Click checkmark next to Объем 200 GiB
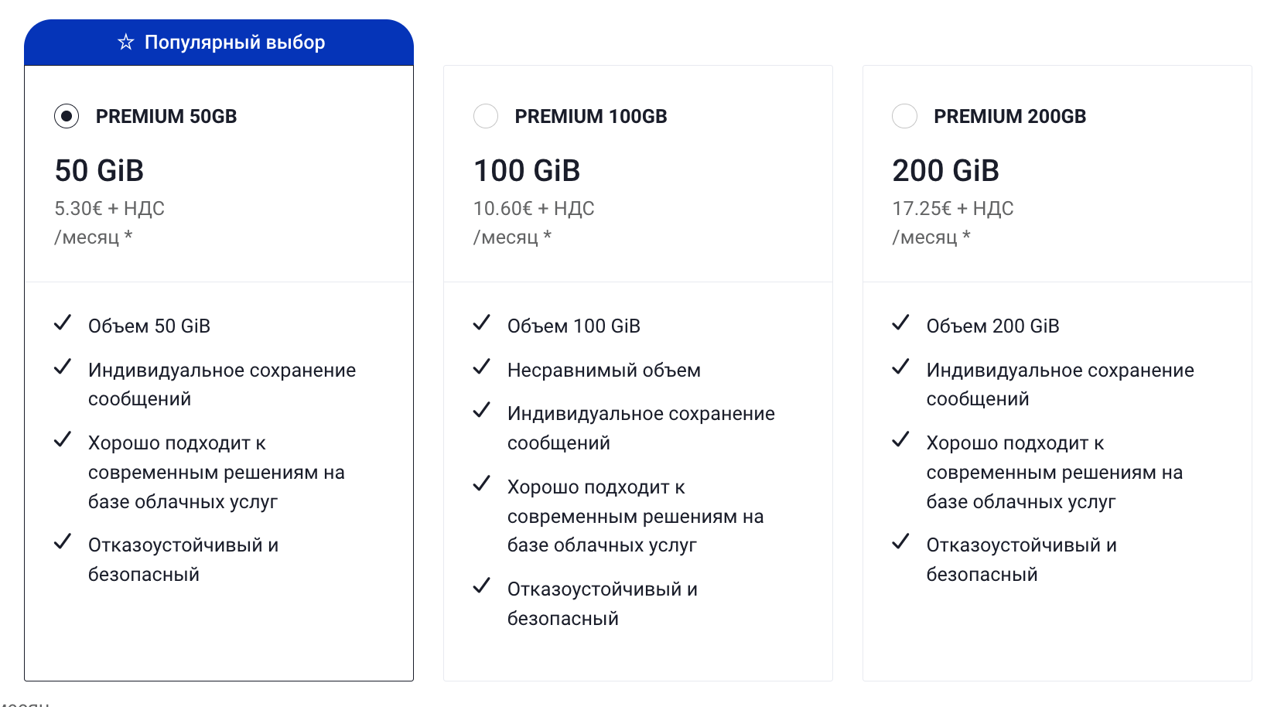The height and width of the screenshot is (707, 1281). [900, 323]
